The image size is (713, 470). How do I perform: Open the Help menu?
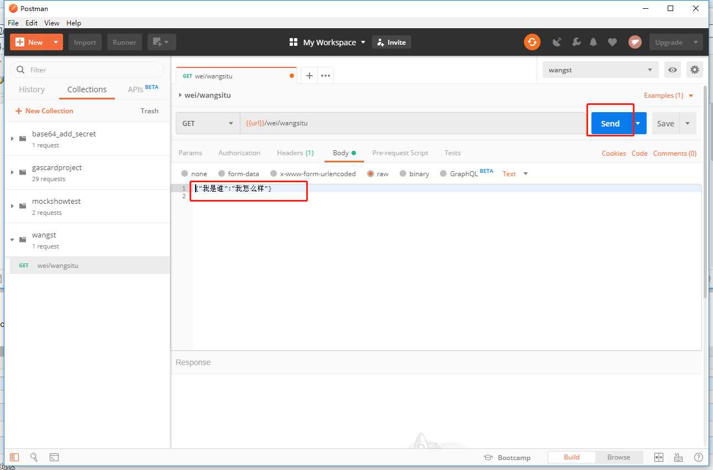74,23
